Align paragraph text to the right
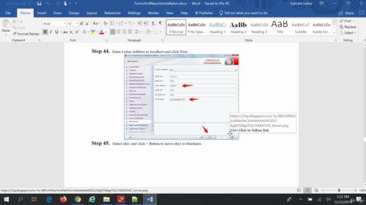The image size is (366, 205). coord(124,32)
